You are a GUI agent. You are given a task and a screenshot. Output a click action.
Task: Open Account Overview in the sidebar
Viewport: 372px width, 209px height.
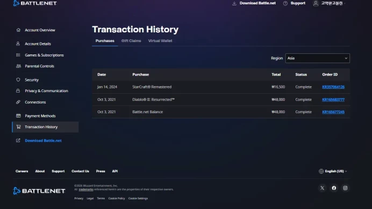pyautogui.click(x=40, y=30)
